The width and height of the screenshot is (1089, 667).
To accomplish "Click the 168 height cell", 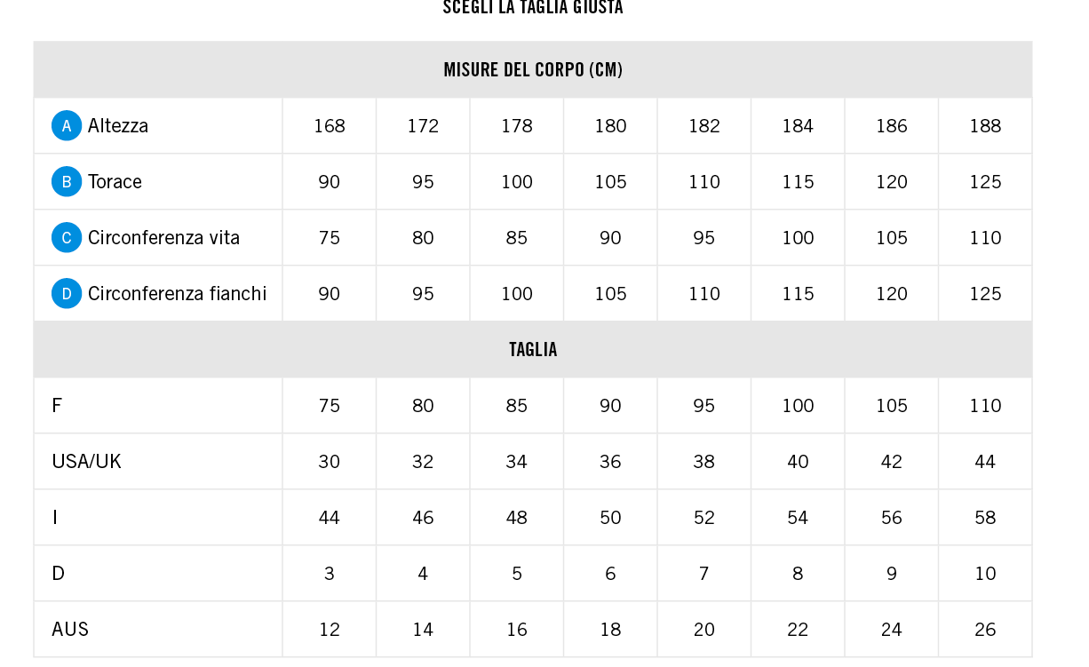I will point(330,125).
